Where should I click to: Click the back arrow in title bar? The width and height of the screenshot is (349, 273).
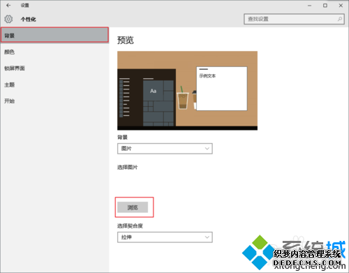[x=8, y=5]
